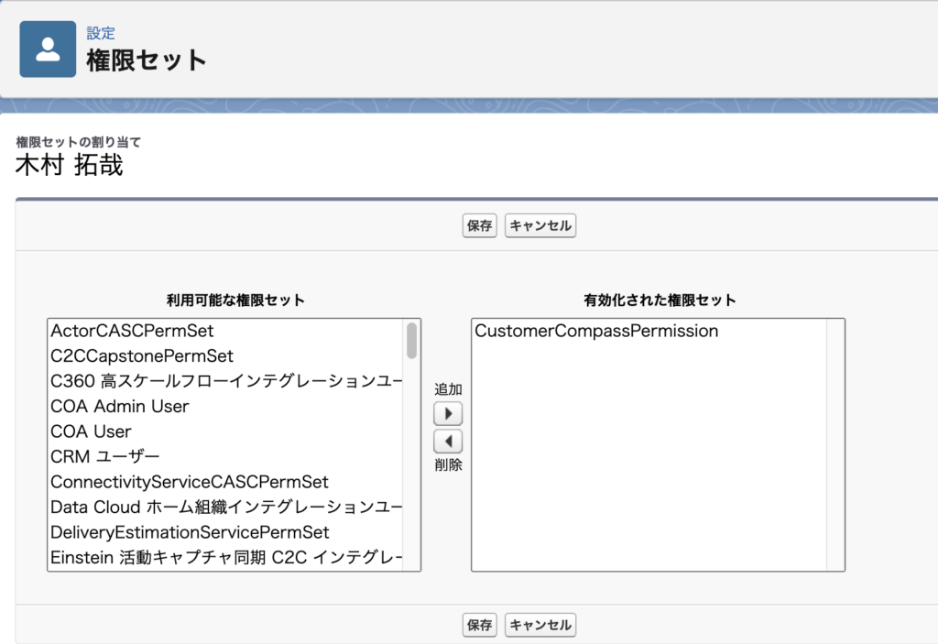This screenshot has height=644, width=938.
Task: Click the top Save (保存) button
Action: 479,225
